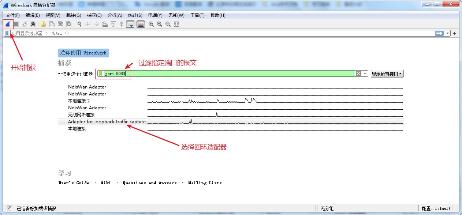Jump to first packet icon
The width and height of the screenshot is (462, 215).
point(113,24)
